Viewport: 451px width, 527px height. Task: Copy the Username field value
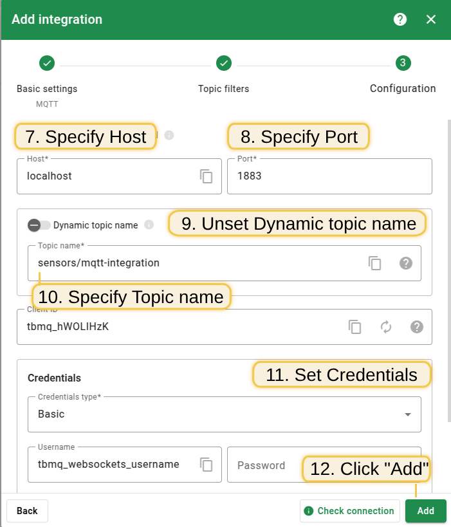(206, 465)
